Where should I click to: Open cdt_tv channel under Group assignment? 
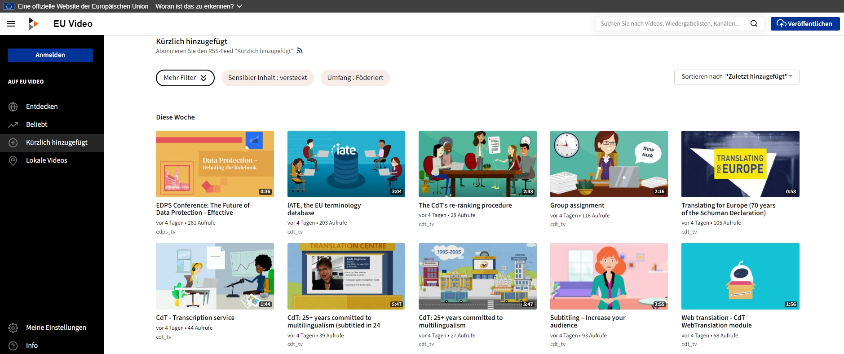click(558, 224)
